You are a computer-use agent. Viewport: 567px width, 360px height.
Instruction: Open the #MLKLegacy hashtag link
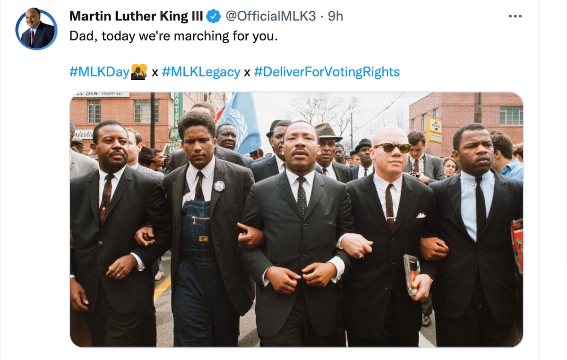click(201, 72)
